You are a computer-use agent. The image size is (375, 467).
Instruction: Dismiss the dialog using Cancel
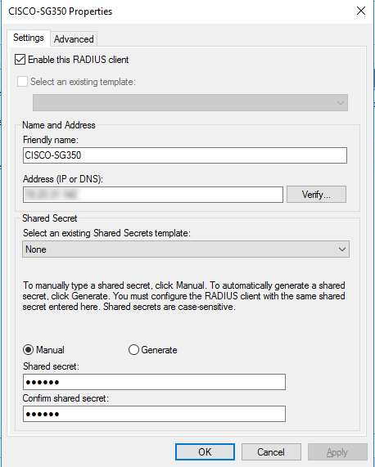271,451
